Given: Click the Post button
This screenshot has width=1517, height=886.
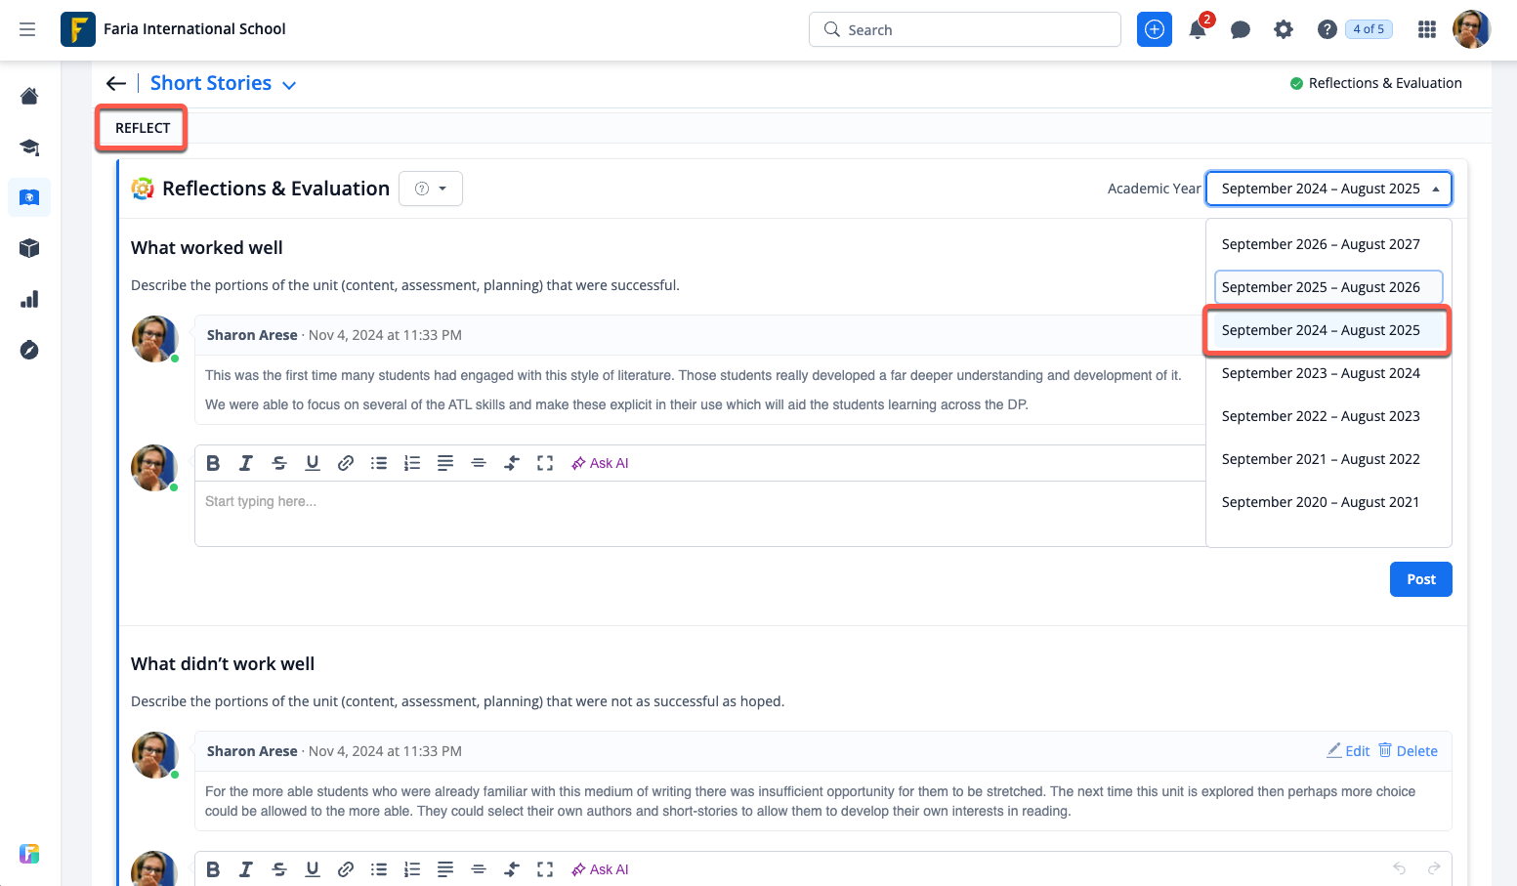Looking at the screenshot, I should [x=1420, y=579].
